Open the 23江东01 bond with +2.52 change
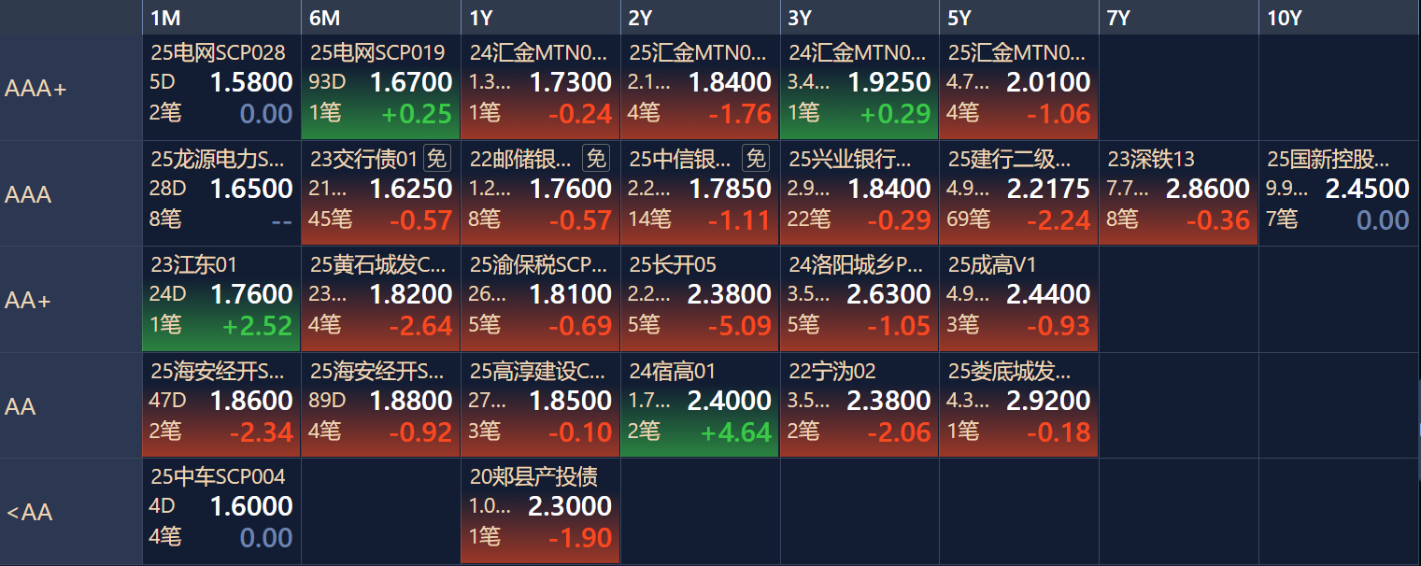This screenshot has width=1421, height=566. click(x=221, y=300)
